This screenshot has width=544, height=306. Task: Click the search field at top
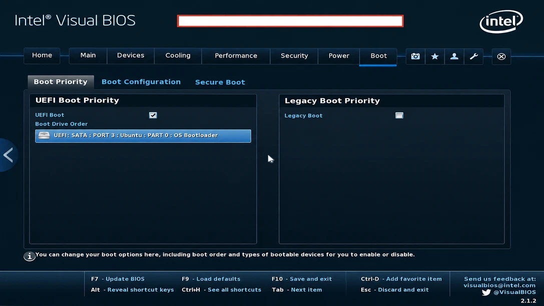290,21
